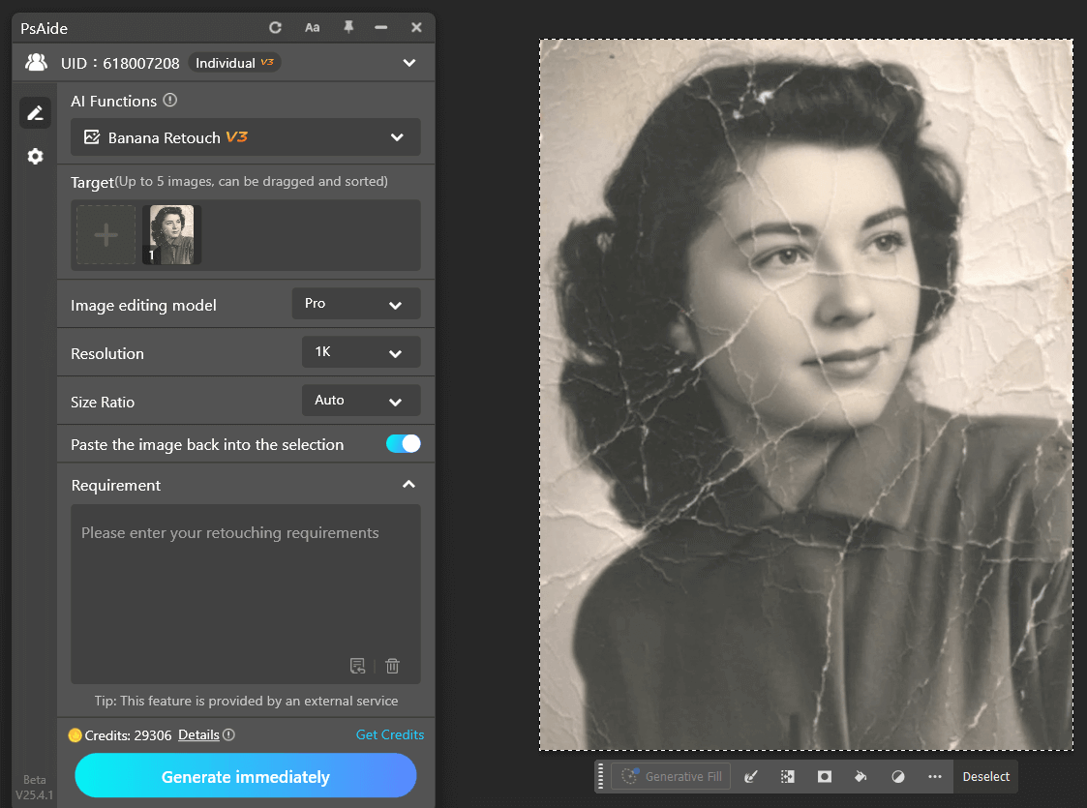The width and height of the screenshot is (1087, 808).
Task: Open the Get Credits link
Action: pos(390,734)
